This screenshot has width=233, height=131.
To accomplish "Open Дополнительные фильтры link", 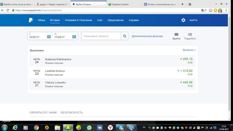I will (147, 36).
